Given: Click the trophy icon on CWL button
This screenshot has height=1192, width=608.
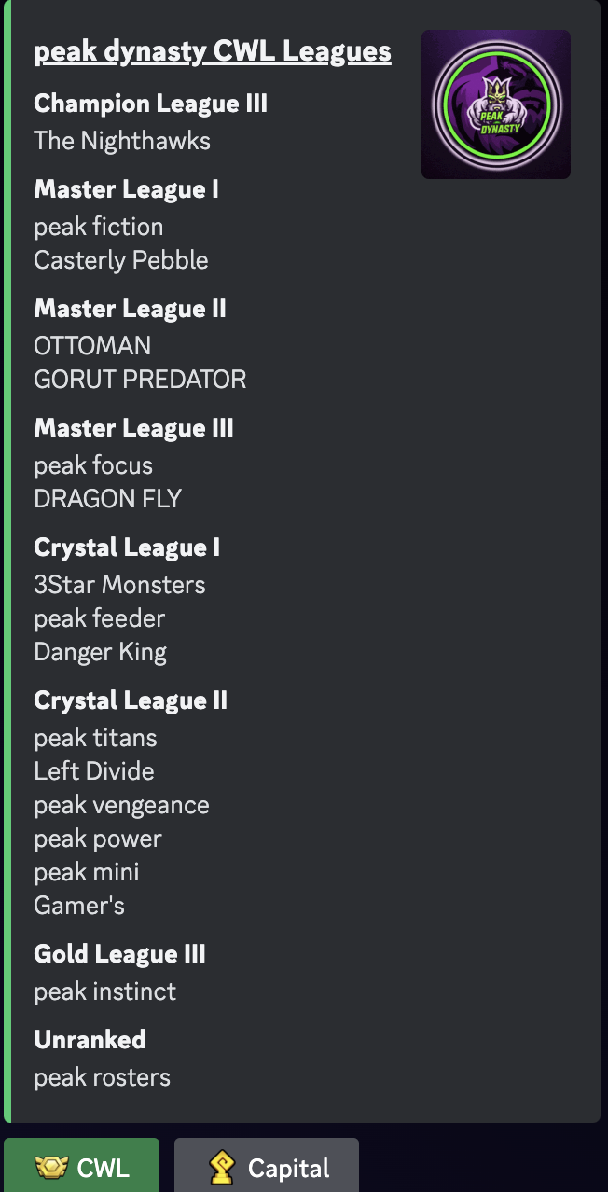Looking at the screenshot, I should [51, 1168].
